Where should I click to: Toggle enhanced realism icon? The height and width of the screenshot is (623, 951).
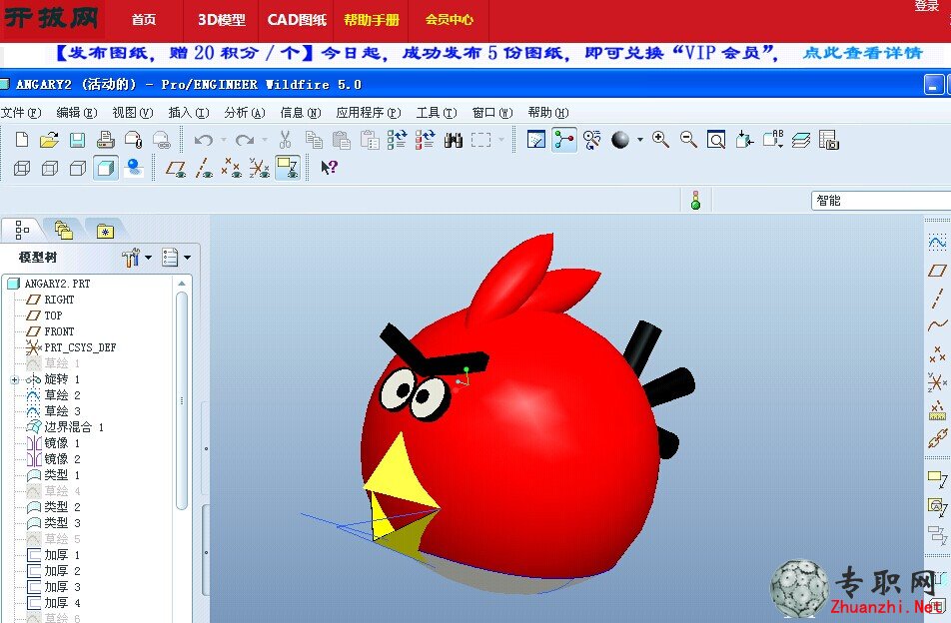[x=134, y=168]
